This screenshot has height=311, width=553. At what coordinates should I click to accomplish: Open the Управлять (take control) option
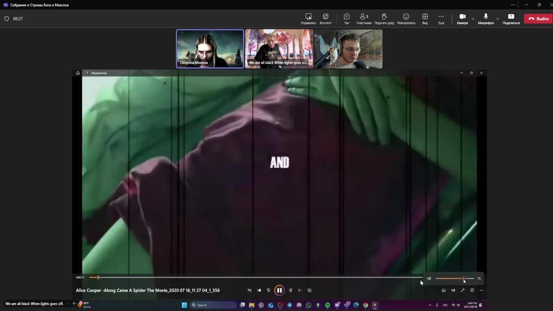[308, 19]
